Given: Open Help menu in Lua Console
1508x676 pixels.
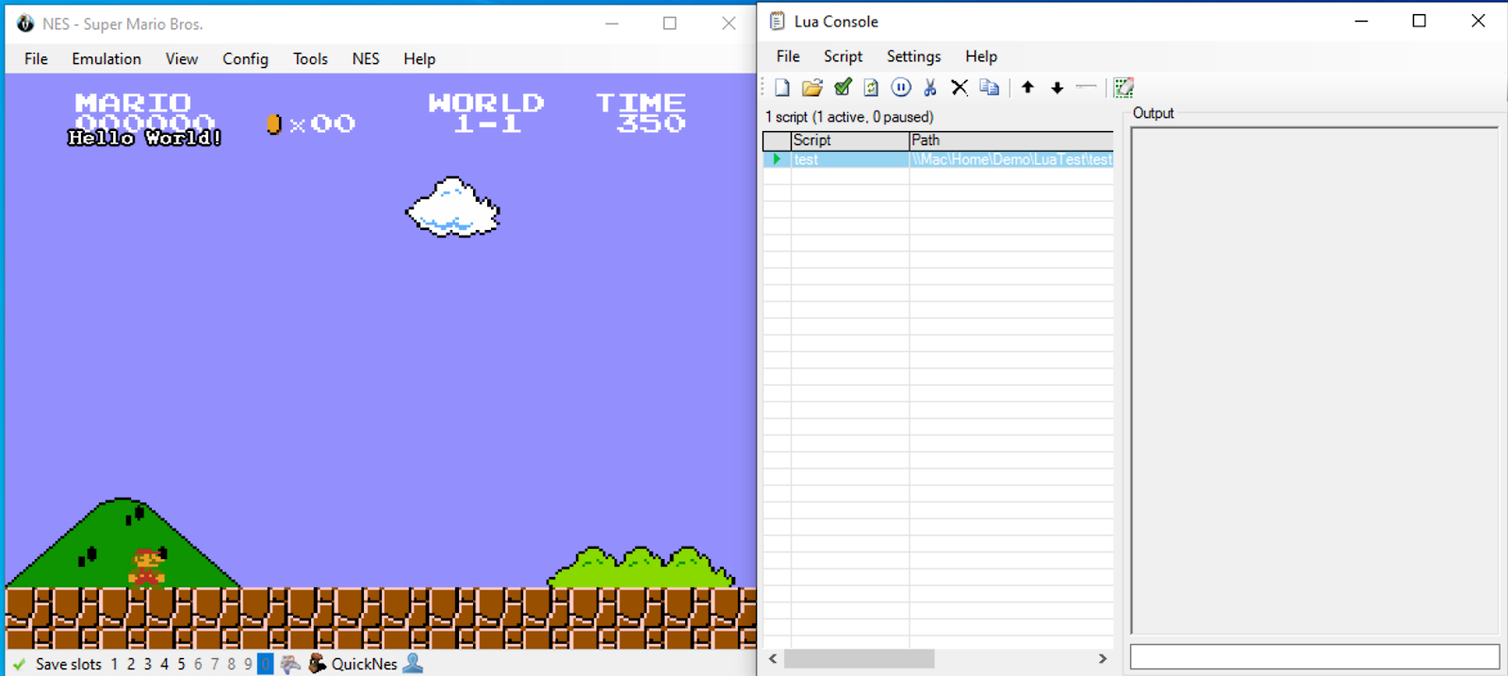Looking at the screenshot, I should (981, 57).
